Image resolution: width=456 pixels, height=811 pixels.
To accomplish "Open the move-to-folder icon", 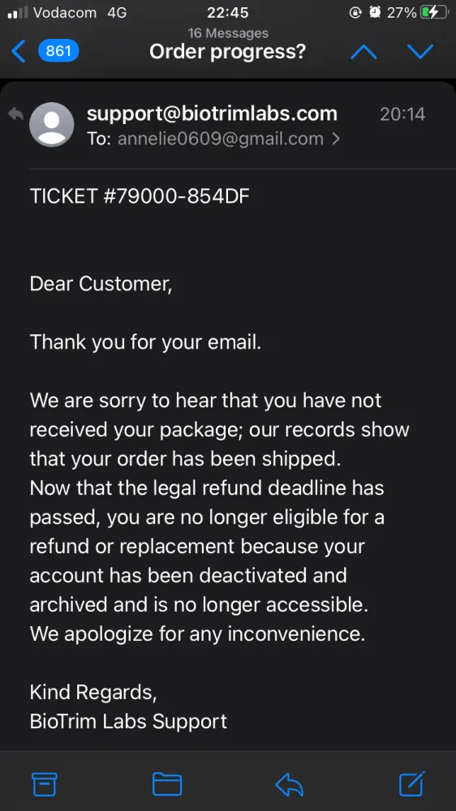I will [x=167, y=784].
